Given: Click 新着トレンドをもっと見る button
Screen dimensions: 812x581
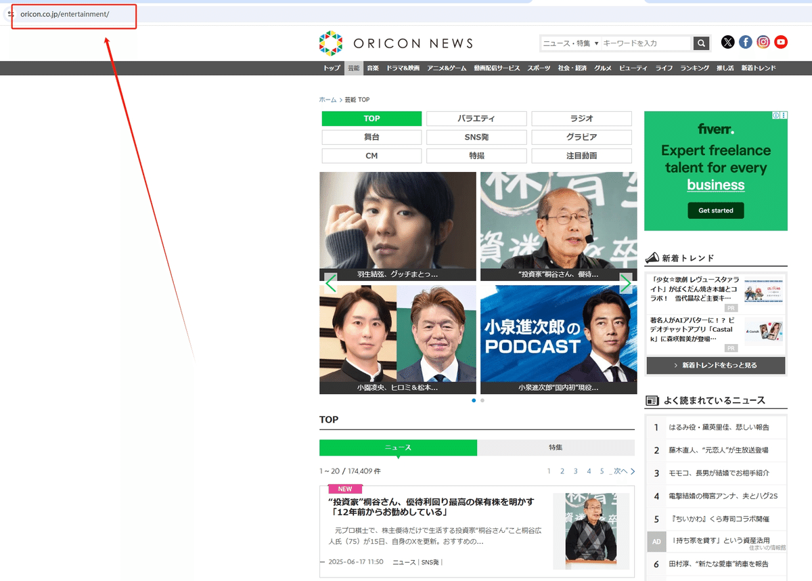Looking at the screenshot, I should click(x=716, y=365).
